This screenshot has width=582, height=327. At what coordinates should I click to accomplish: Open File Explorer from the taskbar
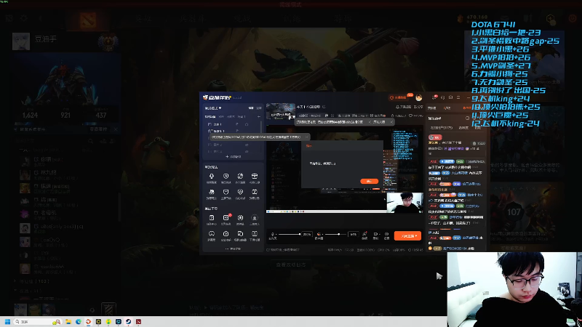[x=68, y=321]
